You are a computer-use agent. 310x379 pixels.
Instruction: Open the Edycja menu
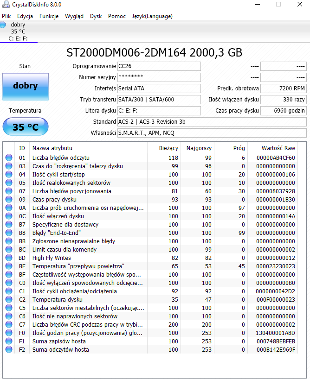[25, 16]
